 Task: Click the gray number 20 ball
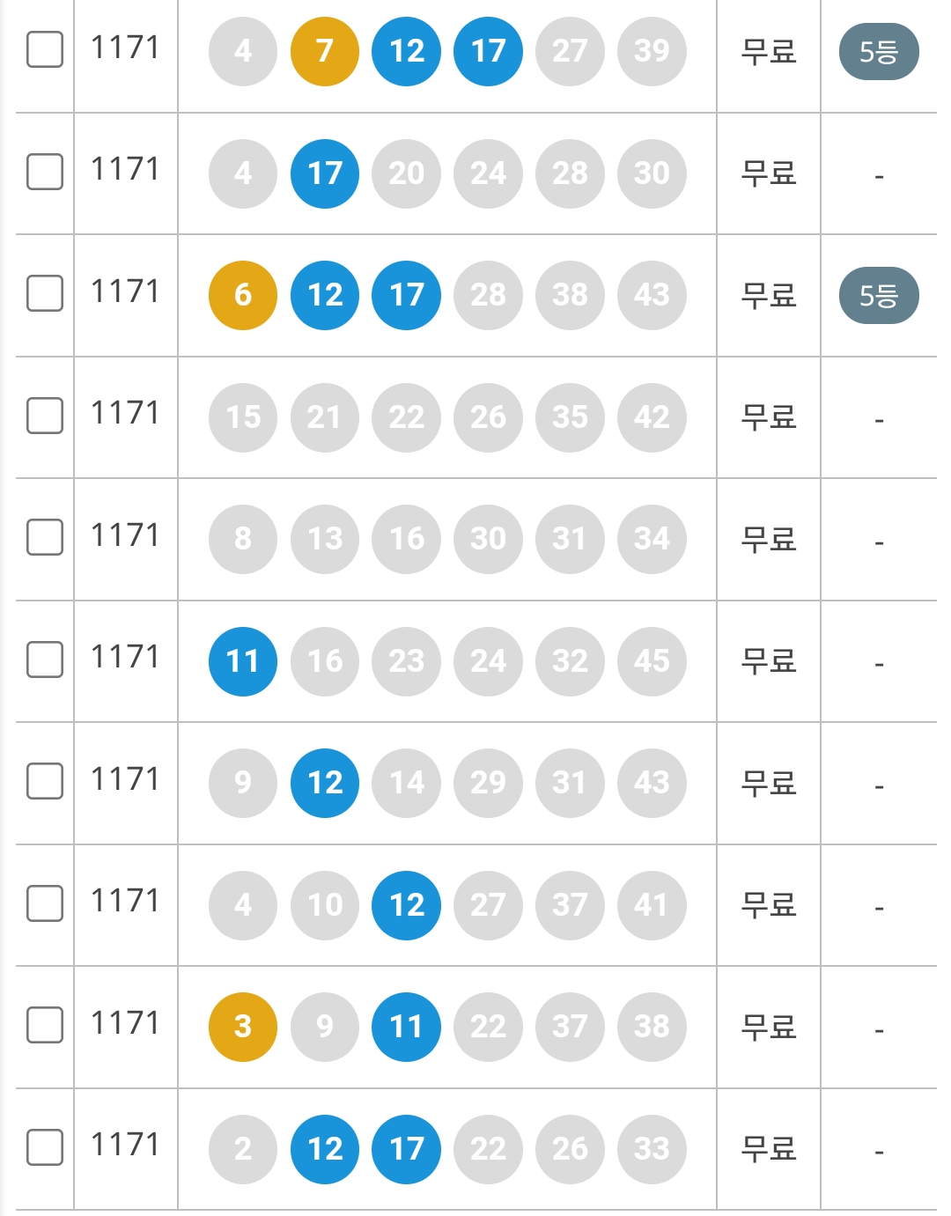[x=407, y=173]
